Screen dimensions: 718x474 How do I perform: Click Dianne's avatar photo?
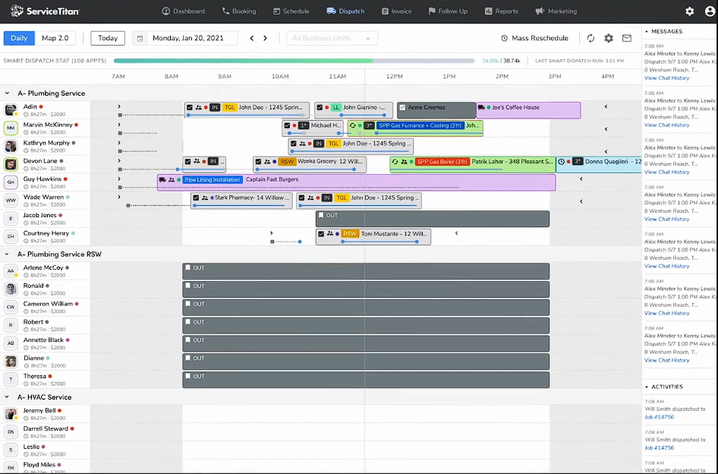pyautogui.click(x=11, y=362)
